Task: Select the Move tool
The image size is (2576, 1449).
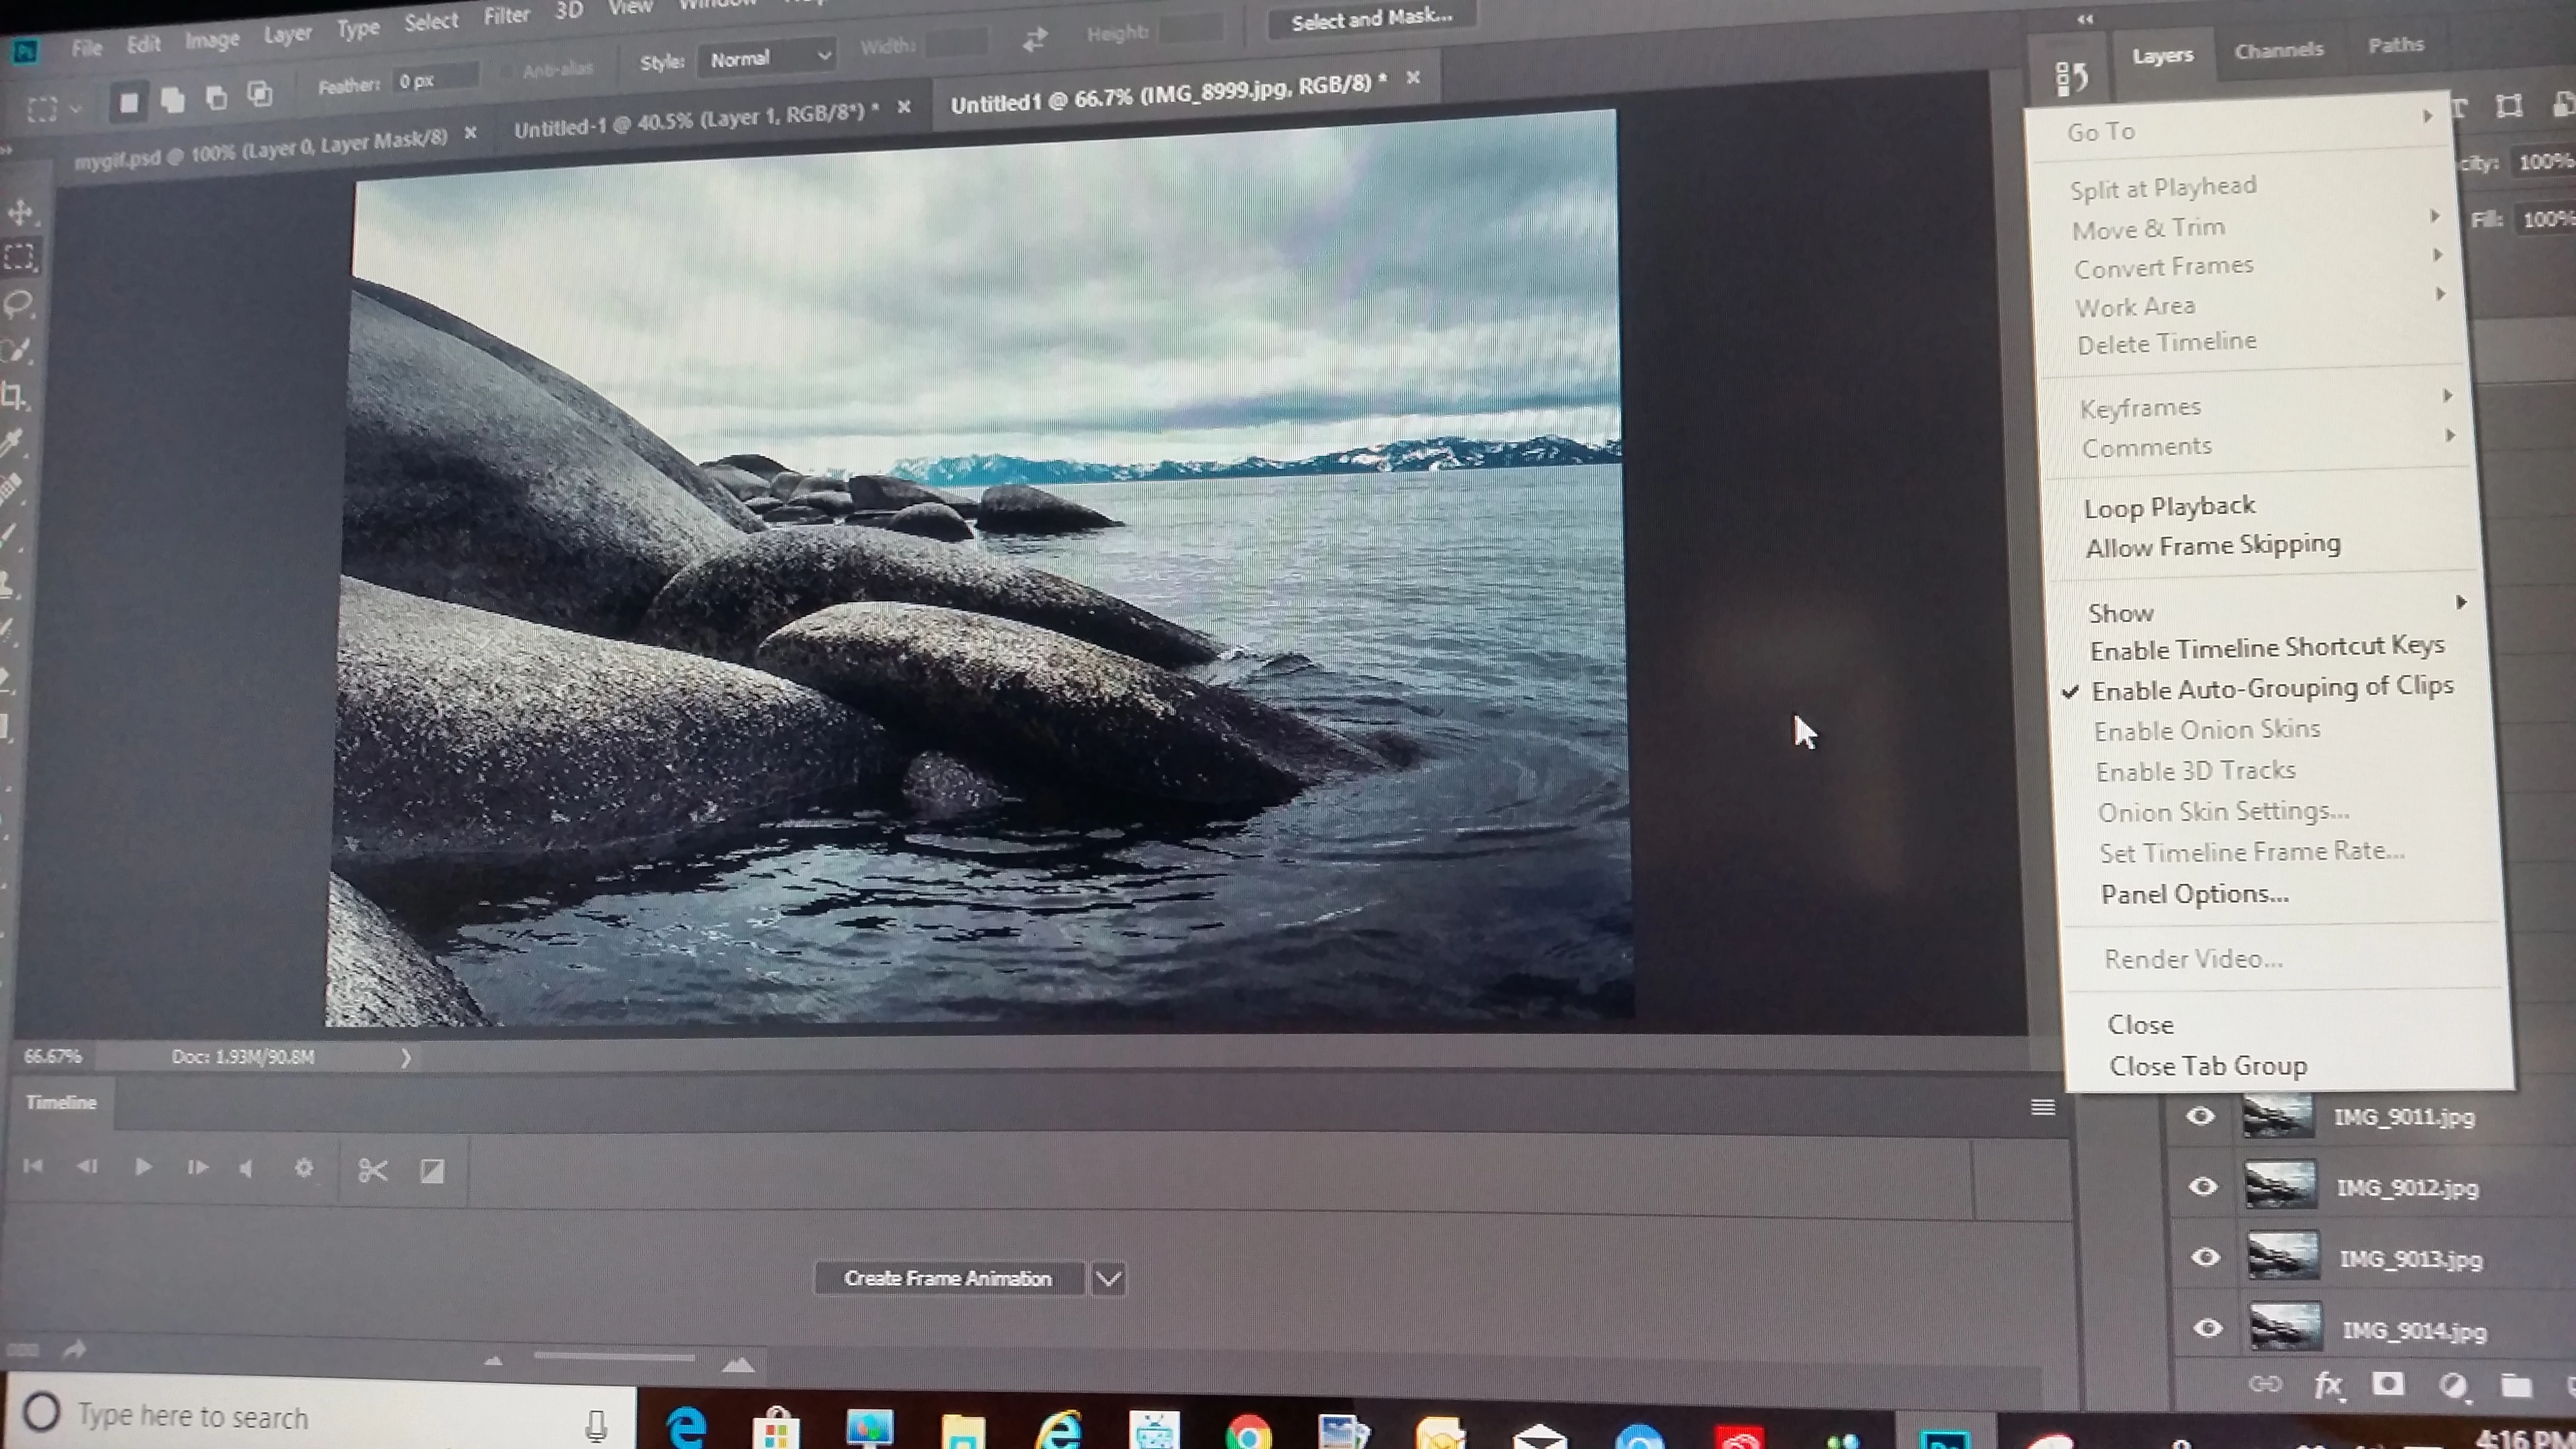Action: click(x=20, y=212)
